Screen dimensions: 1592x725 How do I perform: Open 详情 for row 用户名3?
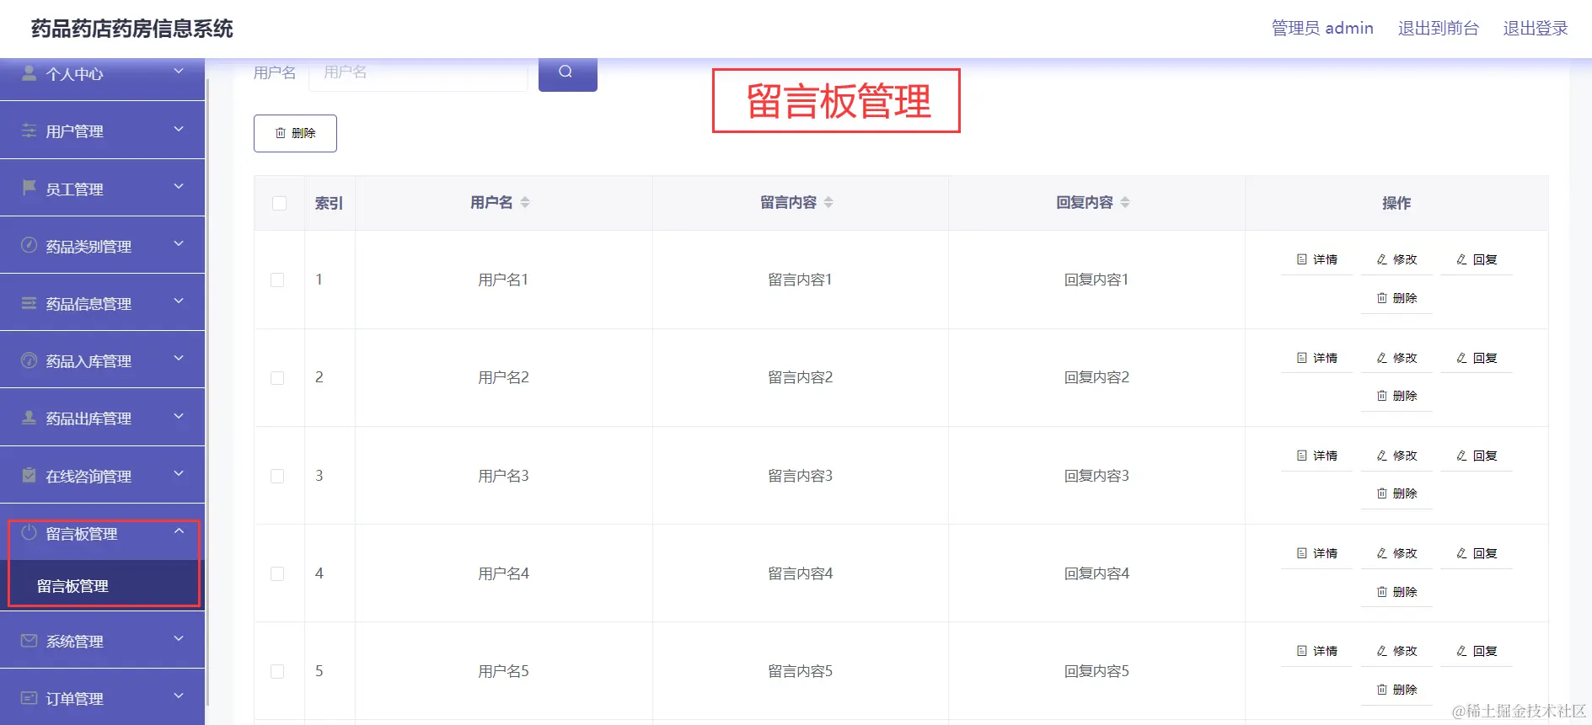click(x=1316, y=456)
